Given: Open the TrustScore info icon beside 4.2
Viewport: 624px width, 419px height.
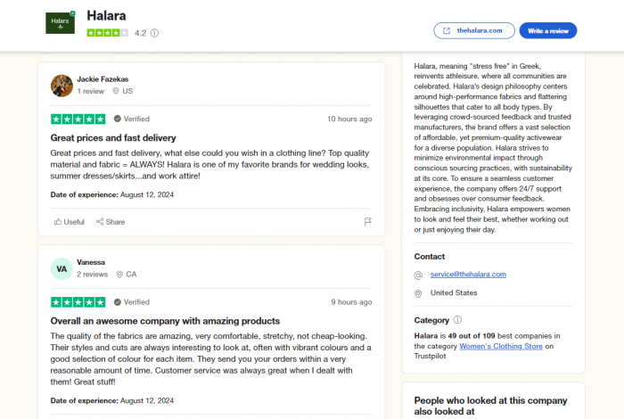Looking at the screenshot, I should tap(154, 33).
